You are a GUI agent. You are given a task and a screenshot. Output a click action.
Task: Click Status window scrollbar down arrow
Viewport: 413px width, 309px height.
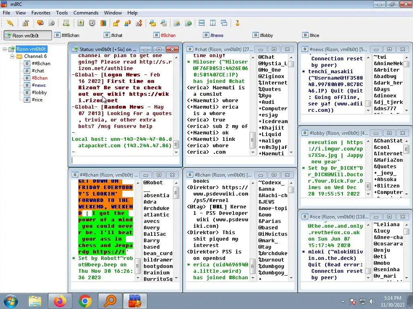(176, 152)
